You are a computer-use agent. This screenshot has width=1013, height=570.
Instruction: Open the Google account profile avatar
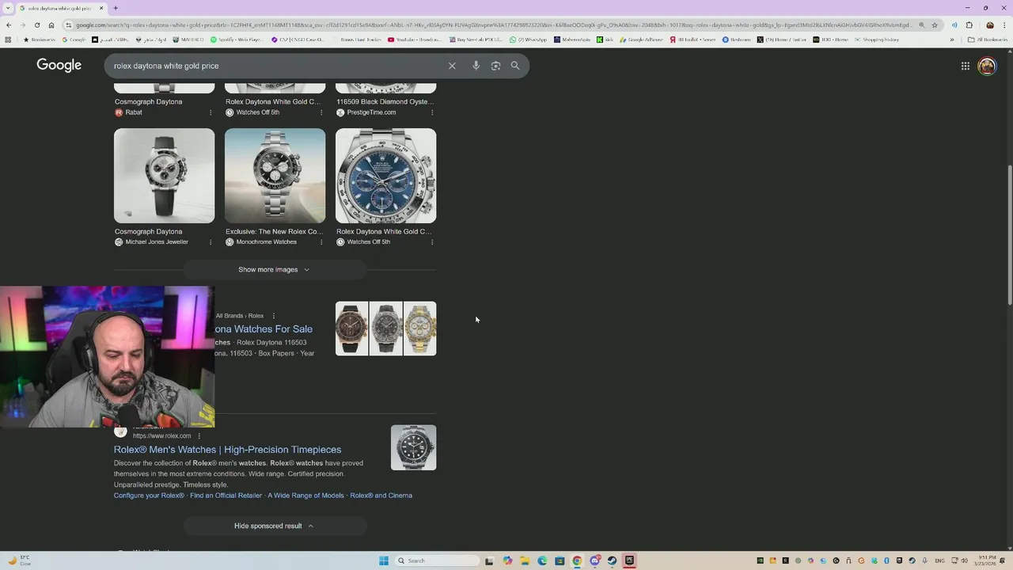point(987,66)
